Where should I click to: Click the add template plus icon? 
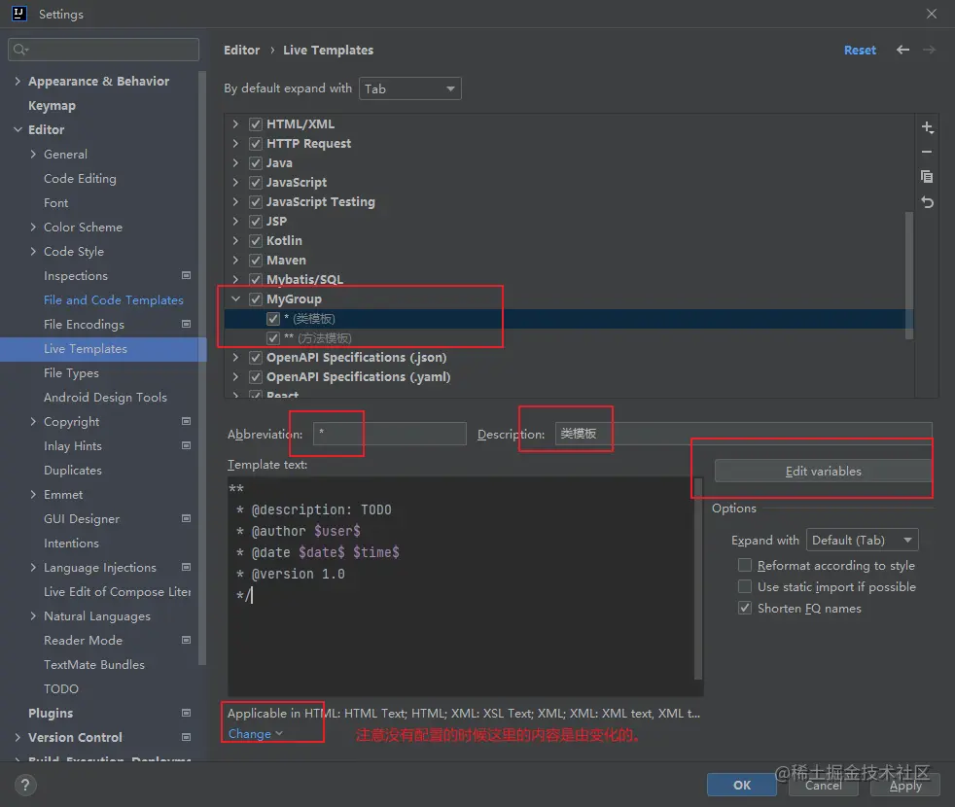coord(927,127)
